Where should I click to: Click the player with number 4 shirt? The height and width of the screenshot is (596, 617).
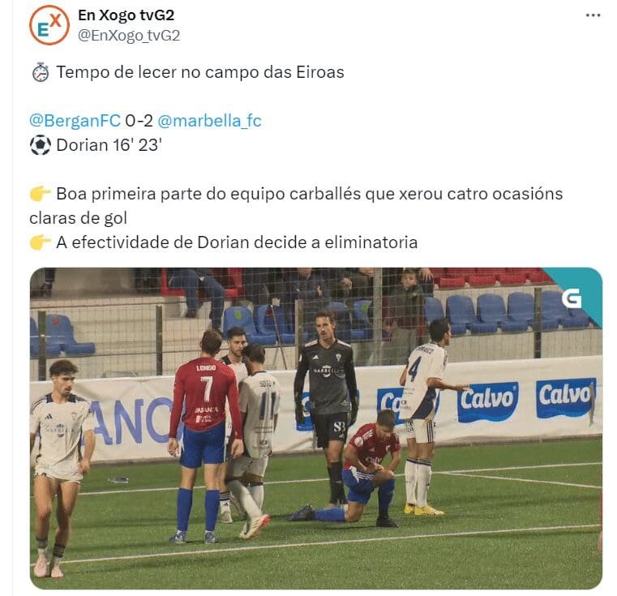coord(423,415)
